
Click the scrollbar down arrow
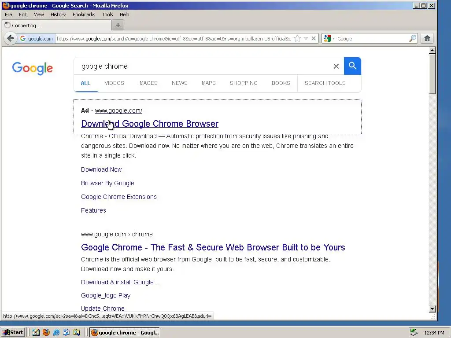433,309
